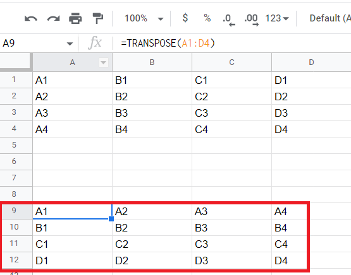Click cell containing C3 in row 3
The width and height of the screenshot is (351, 275).
(x=231, y=113)
